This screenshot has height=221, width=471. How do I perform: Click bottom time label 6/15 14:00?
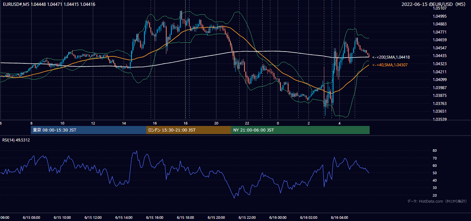[124, 218]
